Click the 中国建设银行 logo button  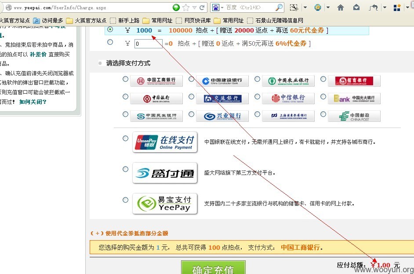click(222, 81)
